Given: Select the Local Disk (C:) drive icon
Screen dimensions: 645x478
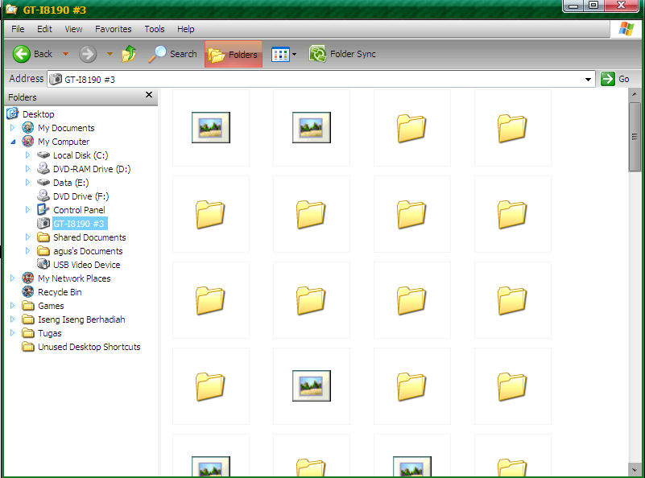Looking at the screenshot, I should [43, 155].
